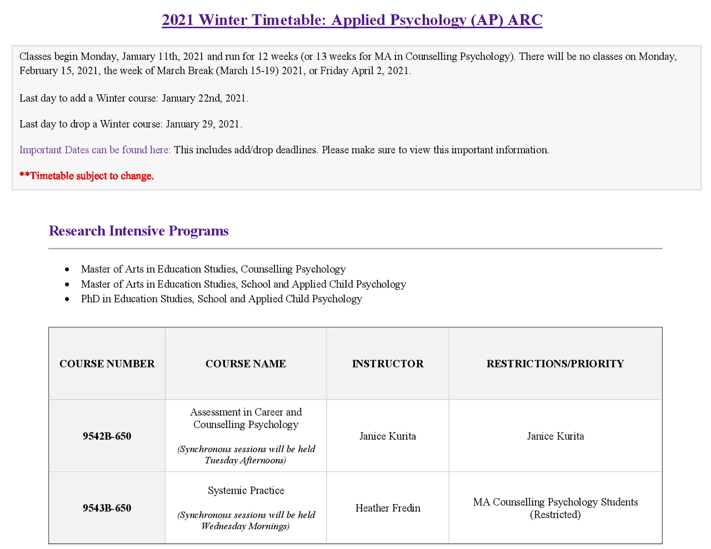Click course number 9542B-650

coord(107,436)
